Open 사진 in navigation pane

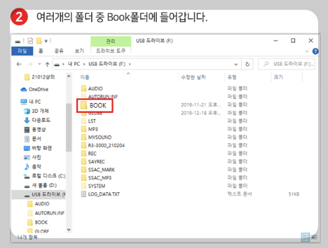[x=32, y=157]
